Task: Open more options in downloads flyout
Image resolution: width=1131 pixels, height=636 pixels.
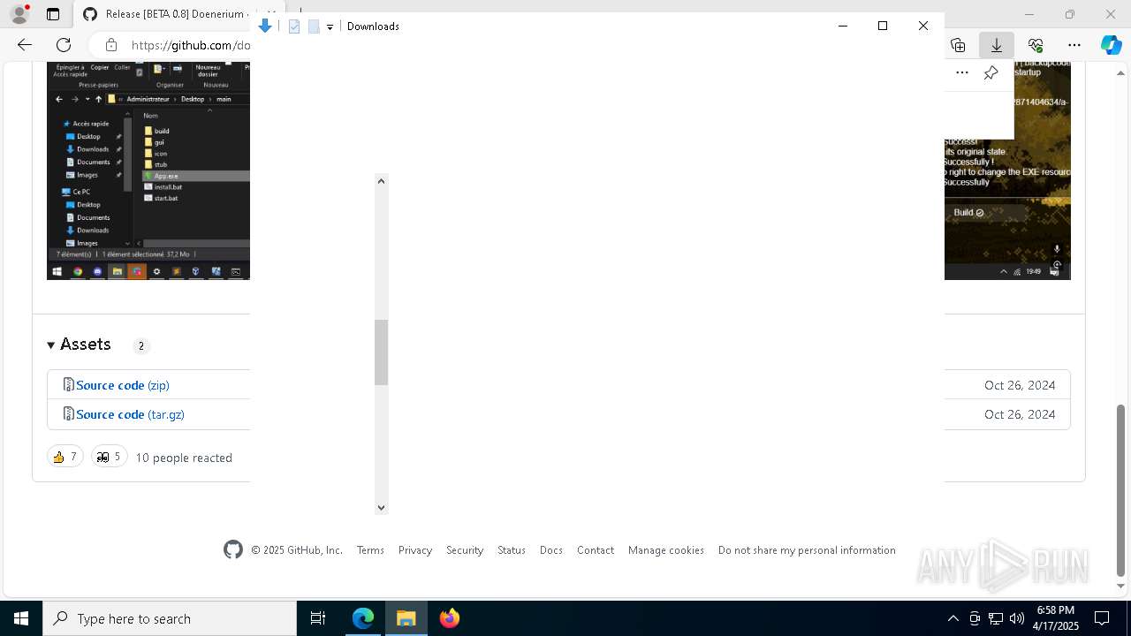Action: (x=962, y=72)
